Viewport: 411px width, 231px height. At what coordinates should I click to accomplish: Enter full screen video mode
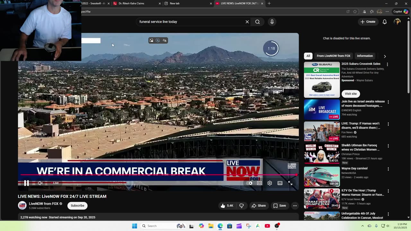coord(290,183)
